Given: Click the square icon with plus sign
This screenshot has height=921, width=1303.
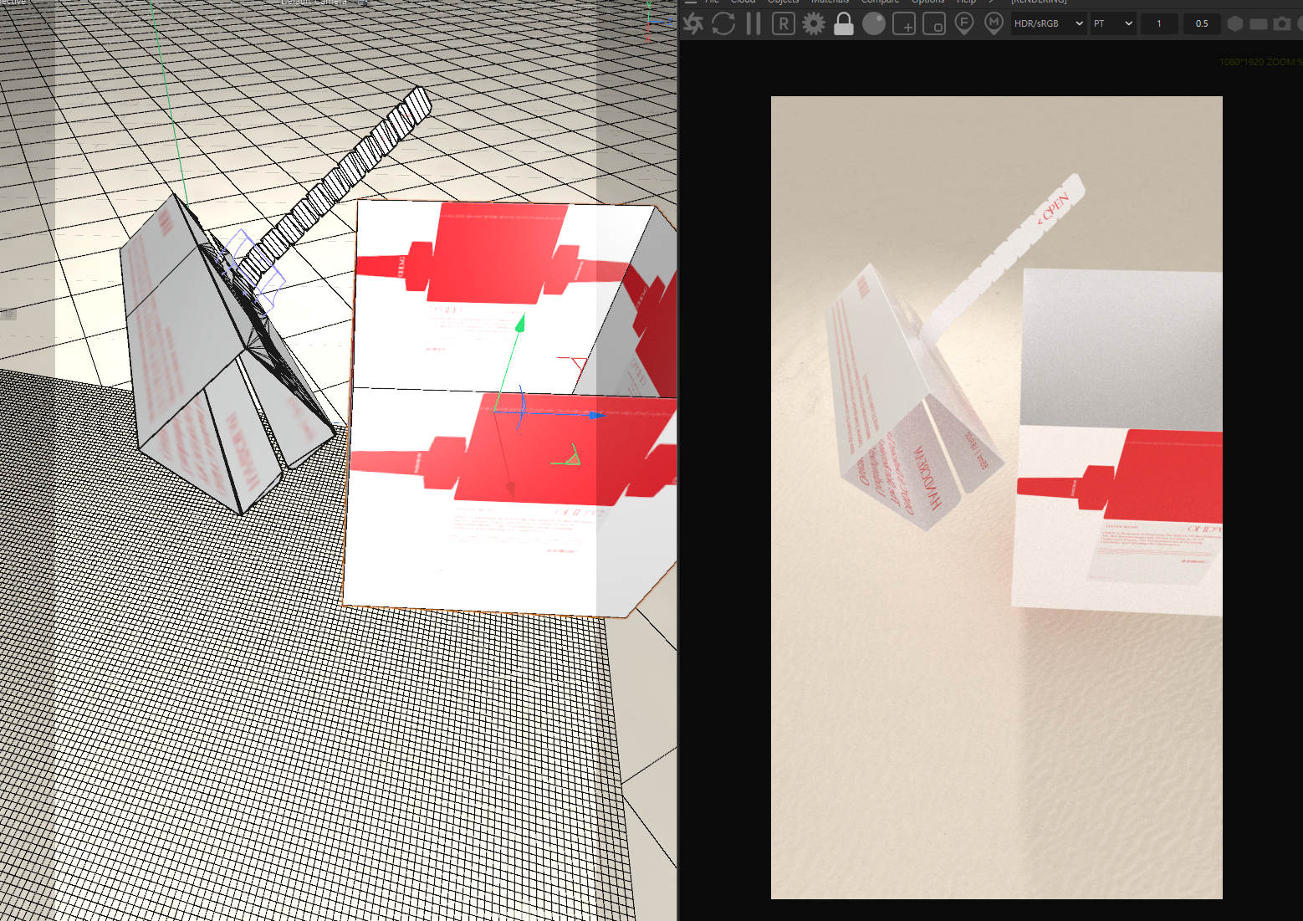Looking at the screenshot, I should tap(904, 23).
